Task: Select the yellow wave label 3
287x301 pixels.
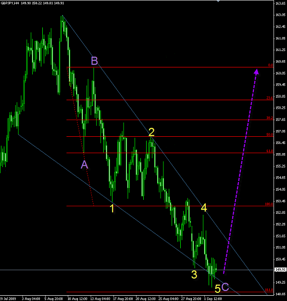Action: (x=194, y=275)
